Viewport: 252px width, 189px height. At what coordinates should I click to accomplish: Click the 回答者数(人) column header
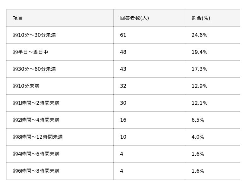pyautogui.click(x=134, y=18)
